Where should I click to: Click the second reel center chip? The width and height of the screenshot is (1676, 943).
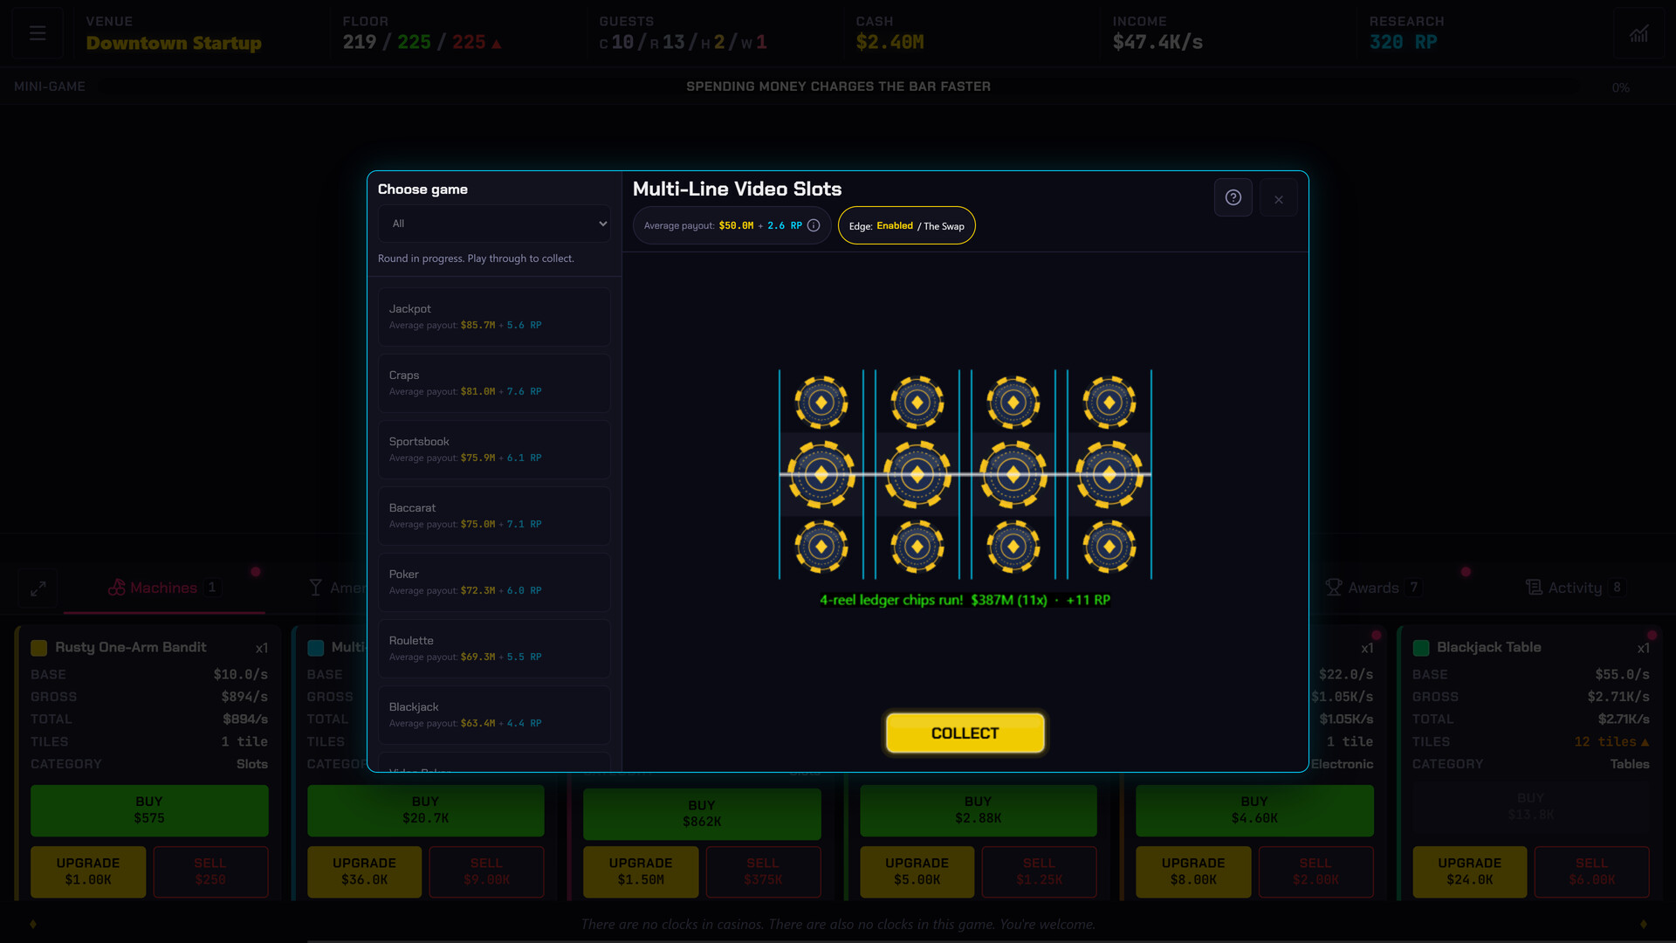tap(917, 475)
